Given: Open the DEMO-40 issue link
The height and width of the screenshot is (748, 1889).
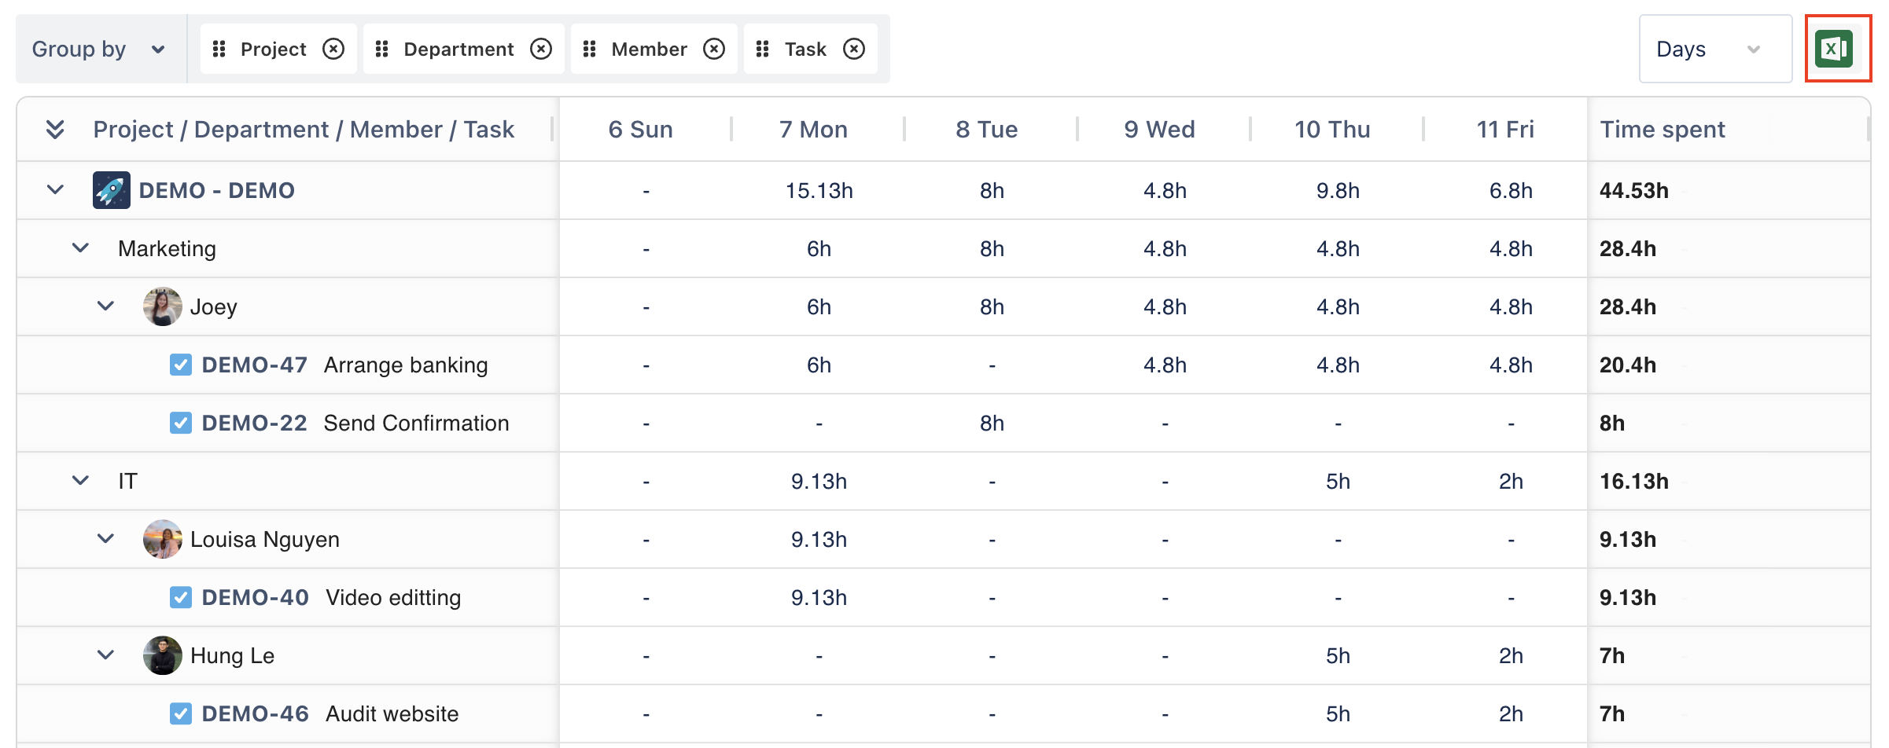Looking at the screenshot, I should pyautogui.click(x=255, y=597).
